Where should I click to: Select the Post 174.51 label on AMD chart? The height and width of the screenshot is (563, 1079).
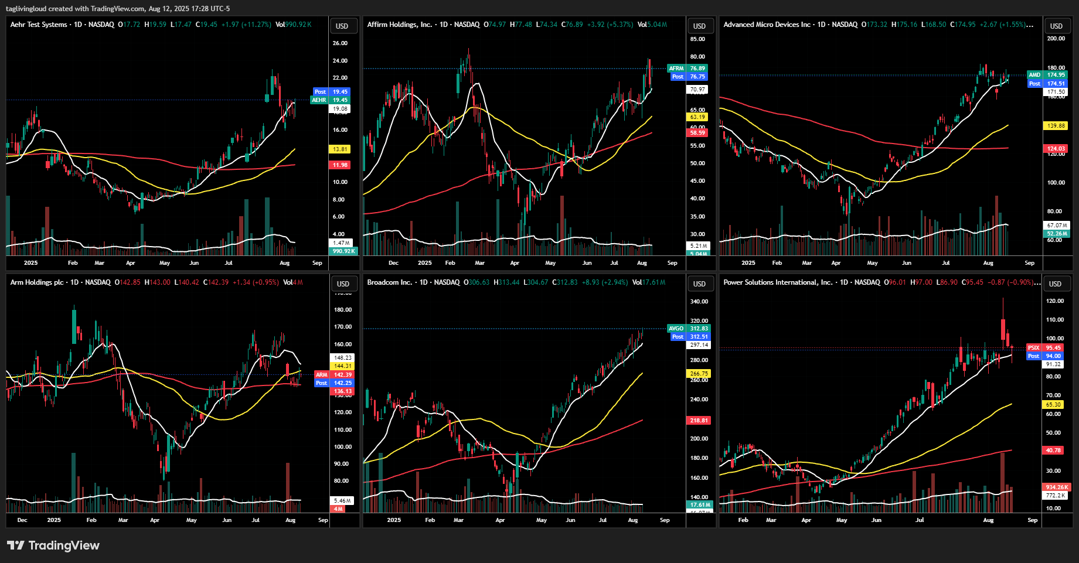(x=1047, y=84)
